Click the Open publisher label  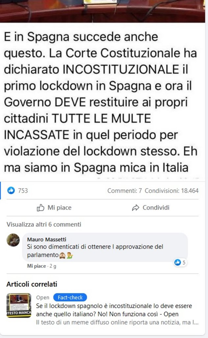coord(42,298)
